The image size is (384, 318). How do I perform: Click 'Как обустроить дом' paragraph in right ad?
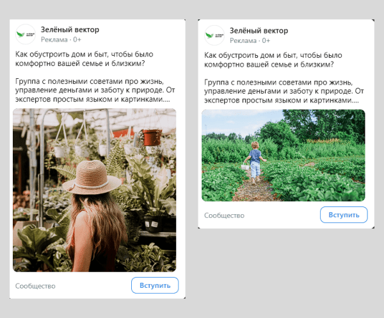coord(278,60)
